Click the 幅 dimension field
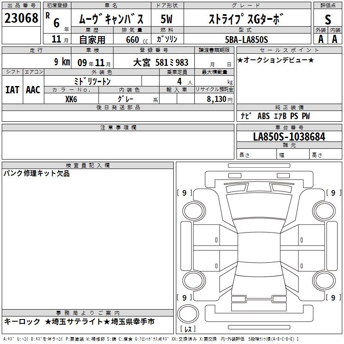The height and width of the screenshot is (344, 344). [293, 155]
